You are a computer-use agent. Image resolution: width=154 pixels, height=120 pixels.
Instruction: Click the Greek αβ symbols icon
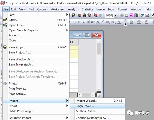(93, 22)
